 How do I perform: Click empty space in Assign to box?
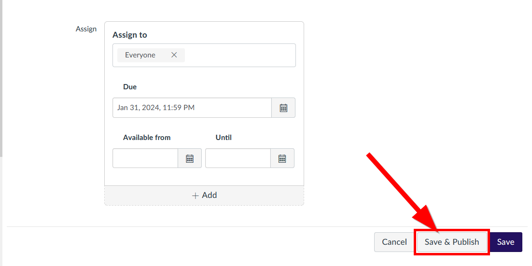tap(240, 56)
